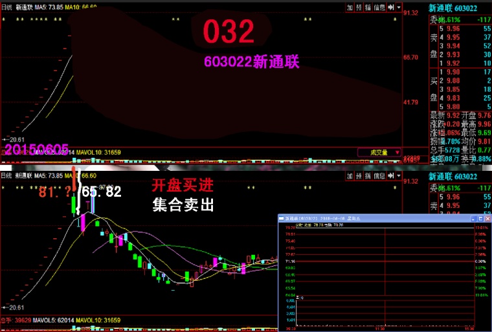The image size is (492, 332).
Task: Select the buy-1 row at 9.90
Action: (465, 72)
